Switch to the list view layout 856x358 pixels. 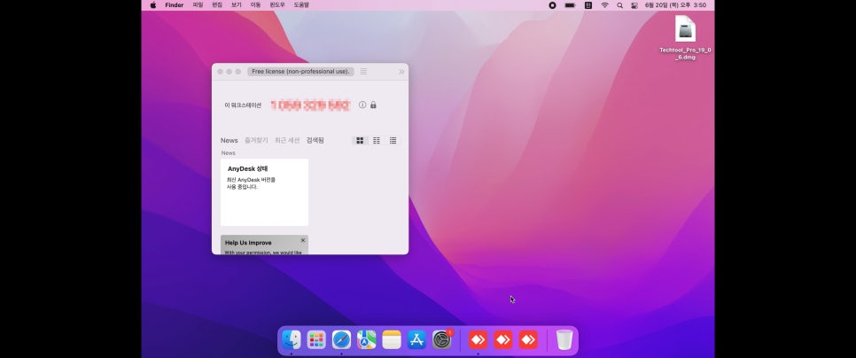point(393,141)
